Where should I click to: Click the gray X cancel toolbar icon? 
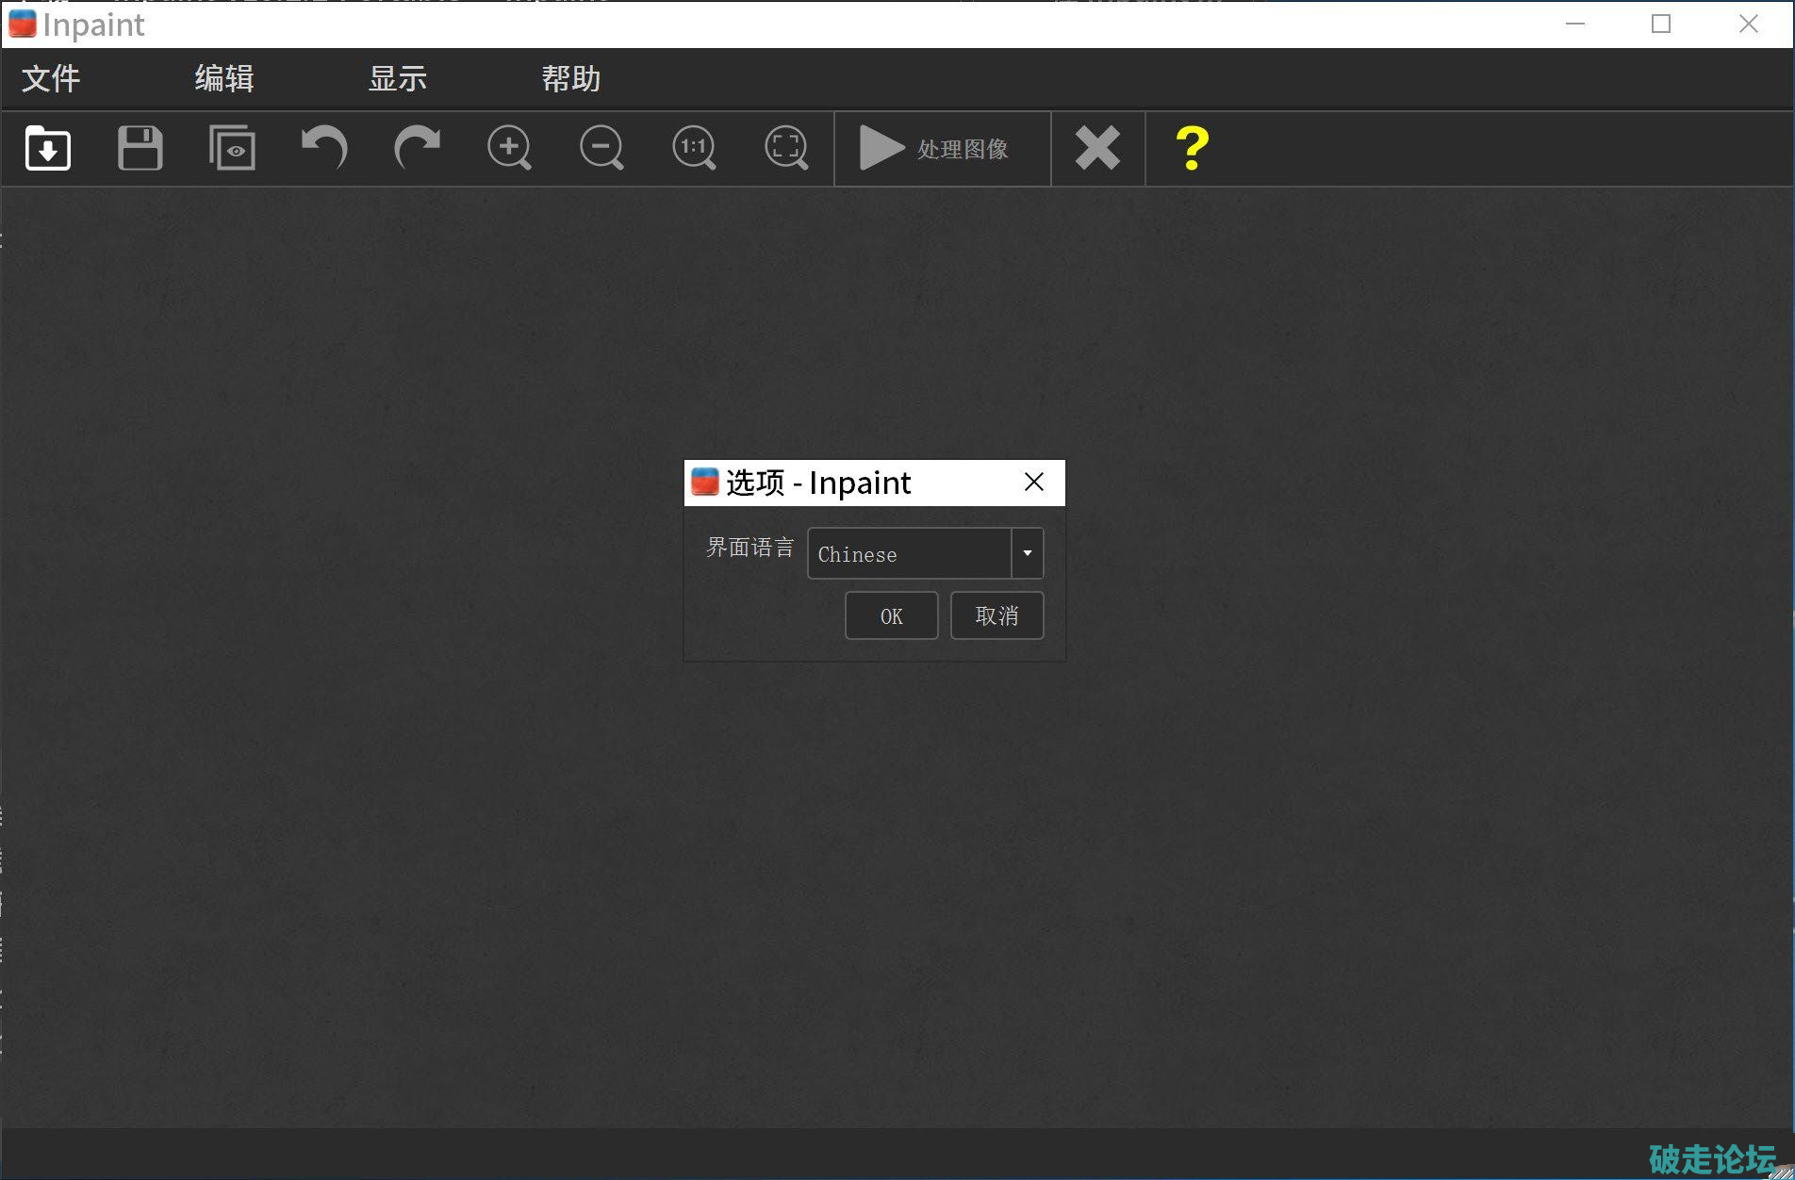[x=1097, y=148]
